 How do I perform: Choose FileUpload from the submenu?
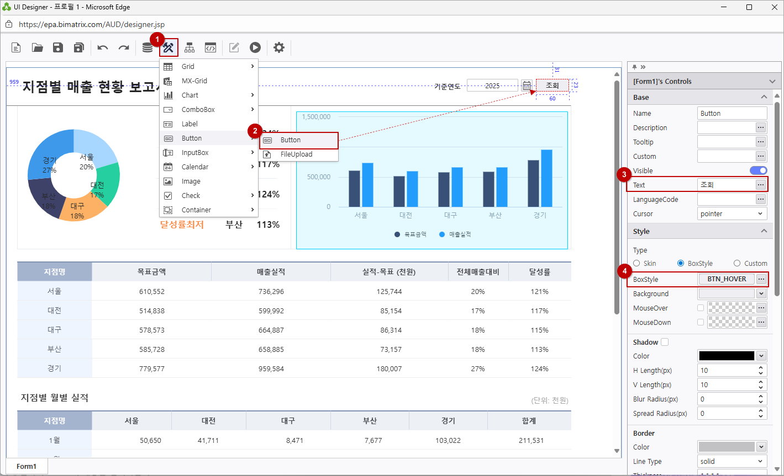tap(296, 154)
